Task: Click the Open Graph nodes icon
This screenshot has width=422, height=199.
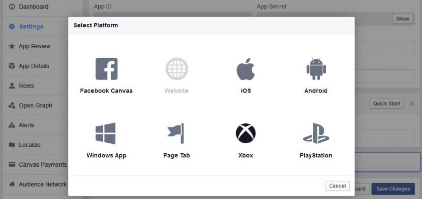Action: coord(12,105)
